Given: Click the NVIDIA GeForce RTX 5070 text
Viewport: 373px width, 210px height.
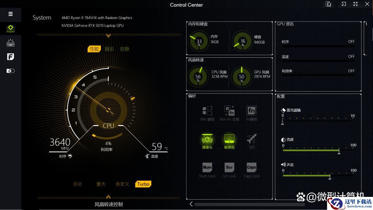Looking at the screenshot, I should coord(93,26).
